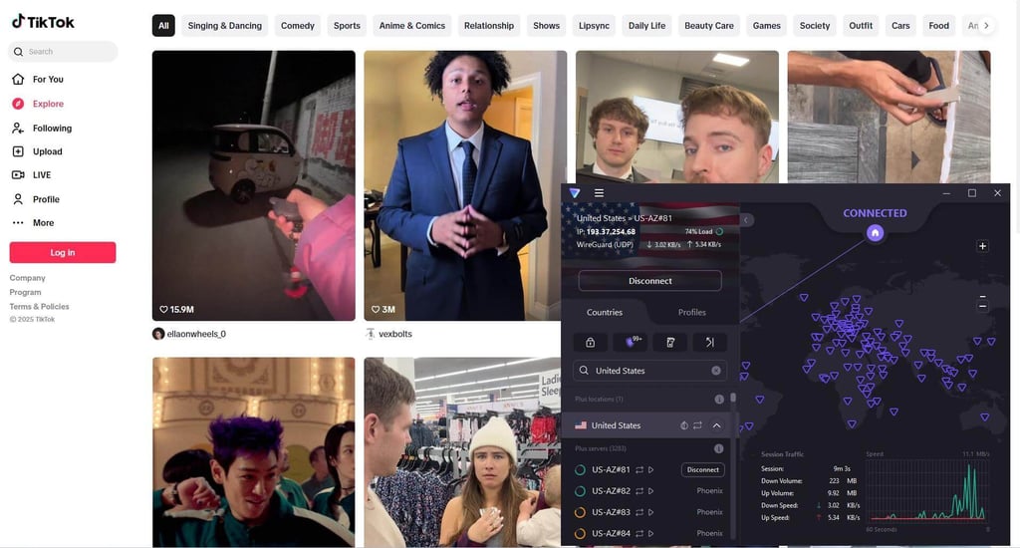This screenshot has width=1020, height=548.
Task: Expand the Terms & Policies section
Action: 39,307
